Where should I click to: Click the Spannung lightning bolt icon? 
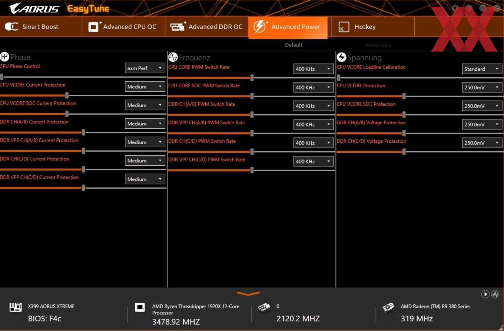[341, 57]
